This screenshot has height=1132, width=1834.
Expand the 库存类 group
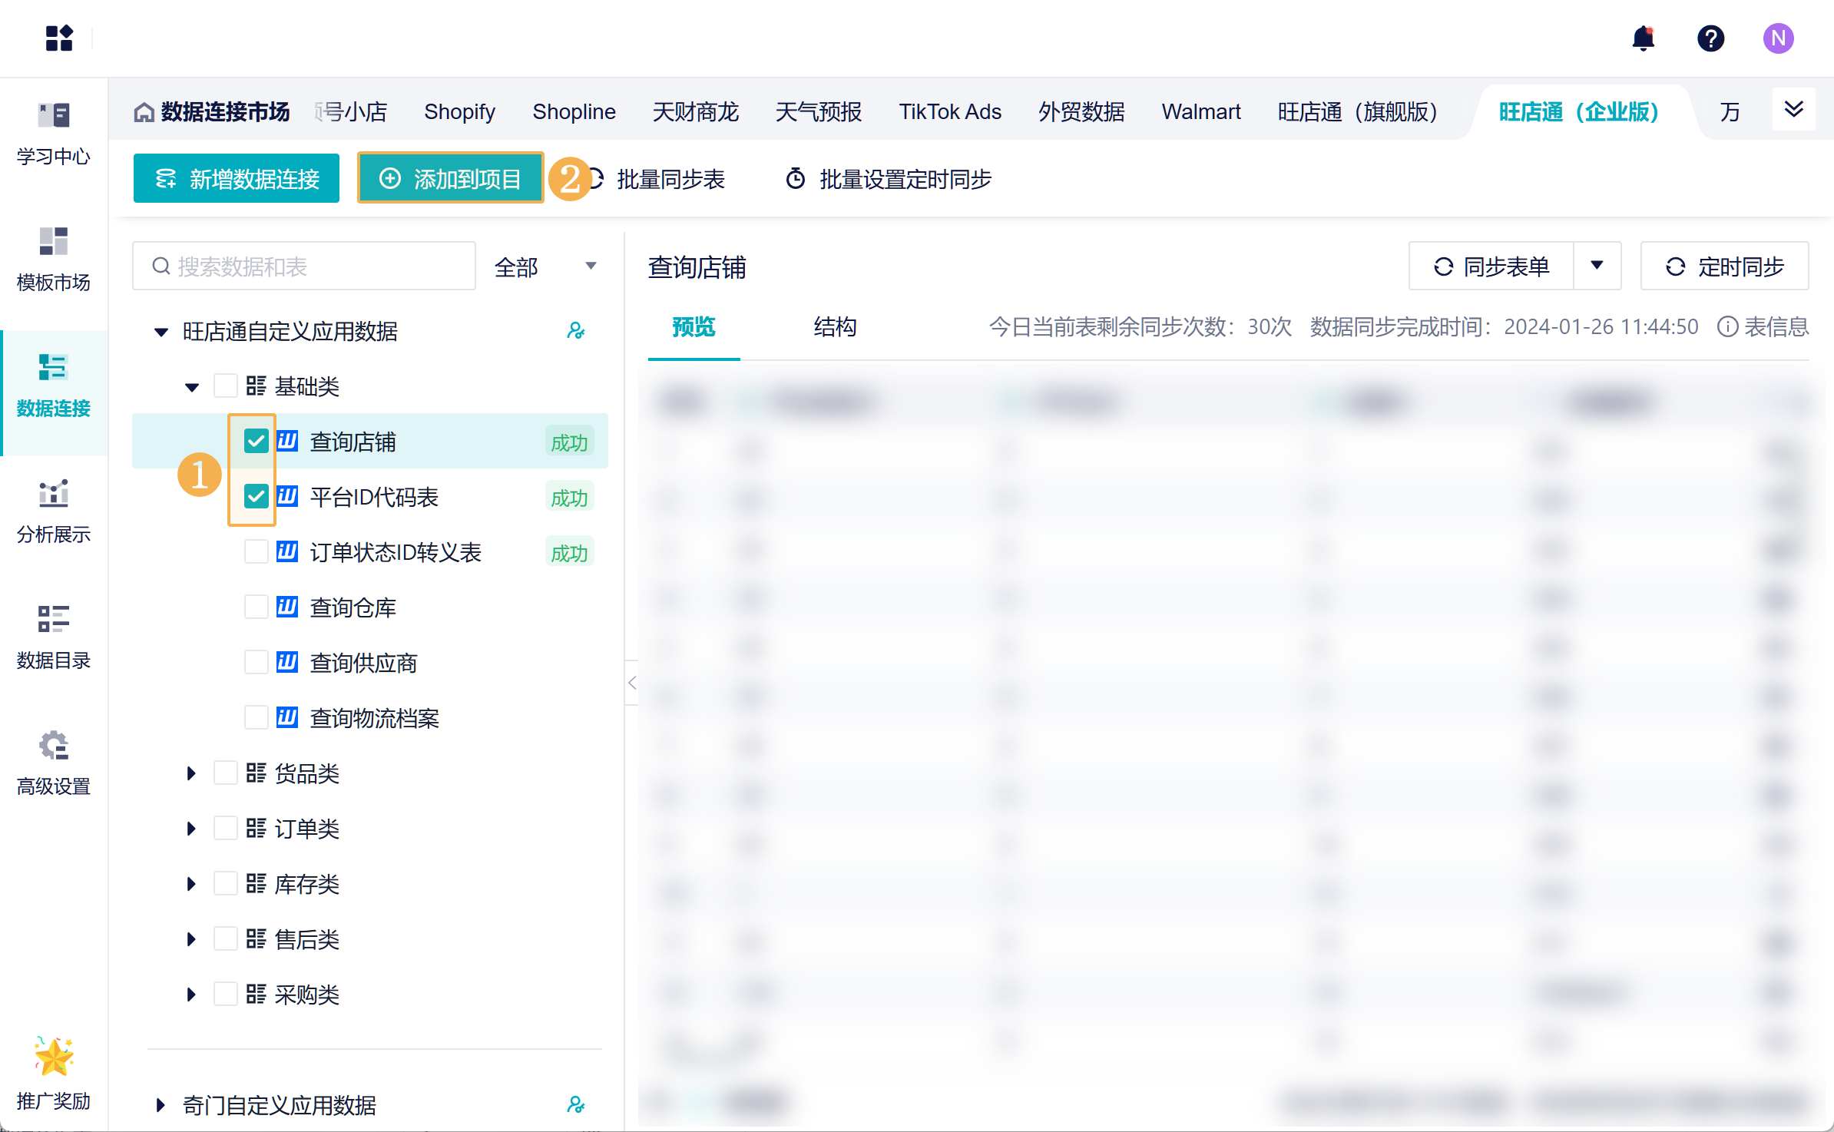tap(191, 884)
